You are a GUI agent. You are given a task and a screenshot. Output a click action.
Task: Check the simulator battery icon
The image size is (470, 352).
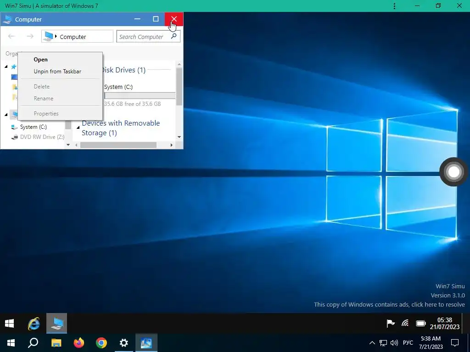(x=421, y=323)
